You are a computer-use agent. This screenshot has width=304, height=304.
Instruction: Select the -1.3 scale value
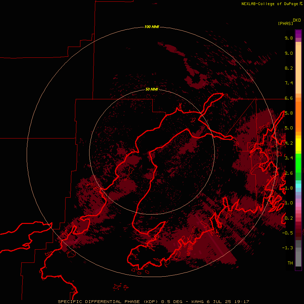287,248
